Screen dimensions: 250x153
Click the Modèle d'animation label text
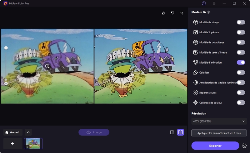click(x=210, y=63)
